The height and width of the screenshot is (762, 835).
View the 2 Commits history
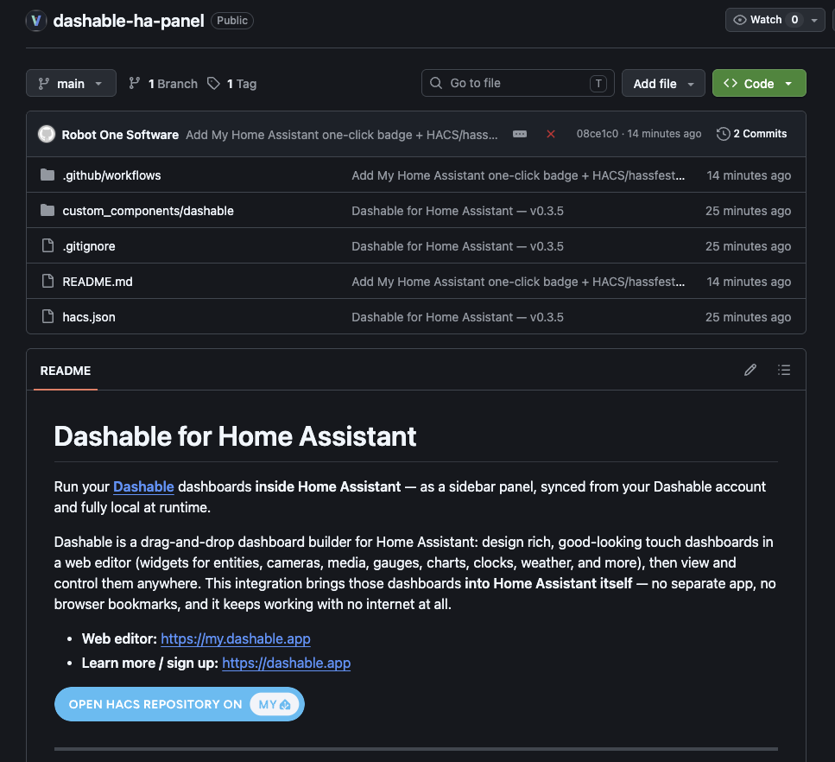click(751, 134)
